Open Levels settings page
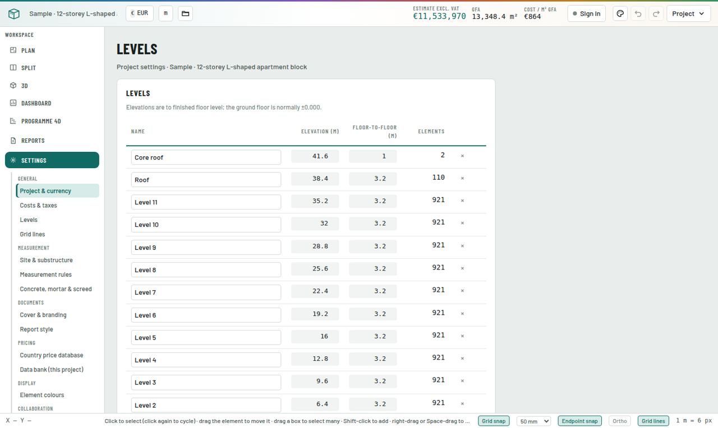The height and width of the screenshot is (428, 718). click(x=57, y=220)
